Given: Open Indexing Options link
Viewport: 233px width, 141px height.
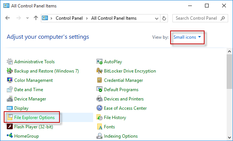Looking at the screenshot, I should coord(121,136).
